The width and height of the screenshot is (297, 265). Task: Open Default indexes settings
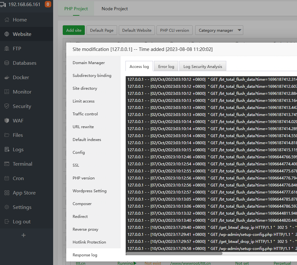pos(87,139)
